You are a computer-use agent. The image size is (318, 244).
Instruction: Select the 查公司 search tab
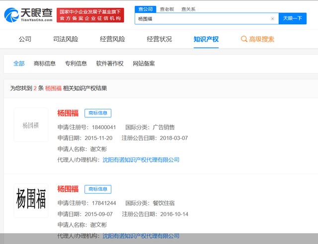tap(146, 9)
